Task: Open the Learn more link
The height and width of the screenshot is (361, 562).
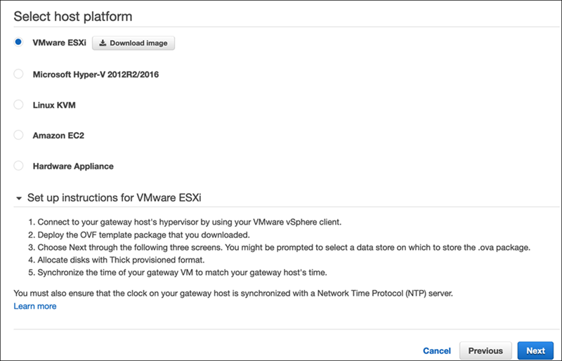Action: click(x=35, y=306)
